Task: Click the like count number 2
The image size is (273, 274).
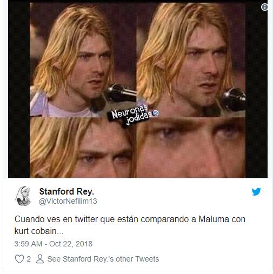Action: pos(29,259)
